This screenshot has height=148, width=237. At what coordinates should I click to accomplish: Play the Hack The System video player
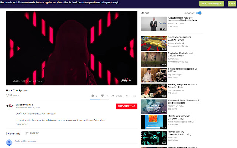(x=71, y=48)
